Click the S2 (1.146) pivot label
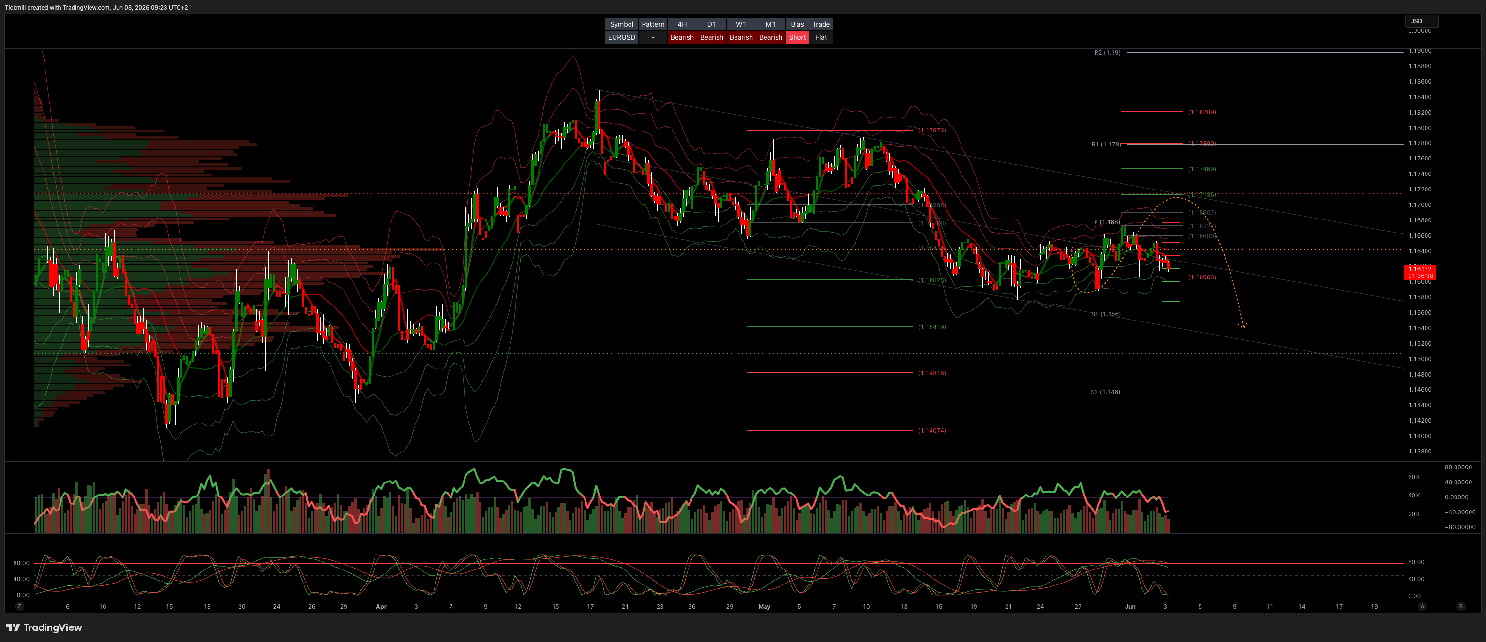 point(1105,392)
